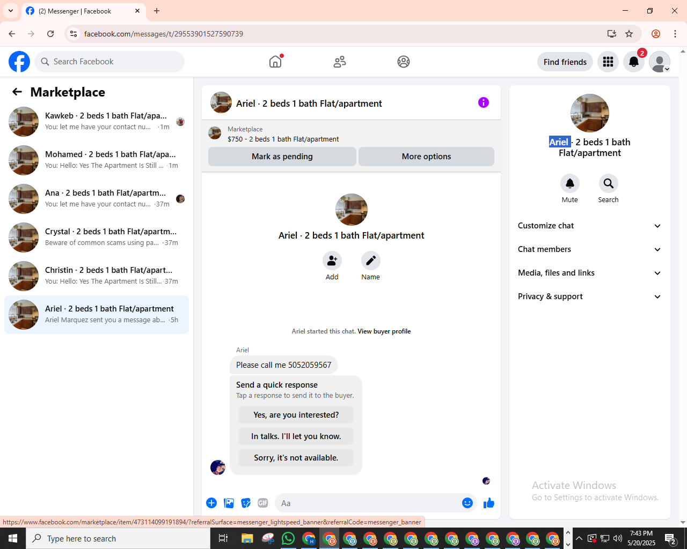Expand Chat members section

pos(589,249)
